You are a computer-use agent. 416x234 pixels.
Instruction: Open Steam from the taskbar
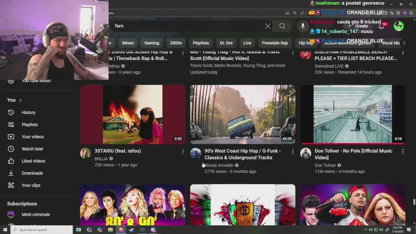[132, 230]
